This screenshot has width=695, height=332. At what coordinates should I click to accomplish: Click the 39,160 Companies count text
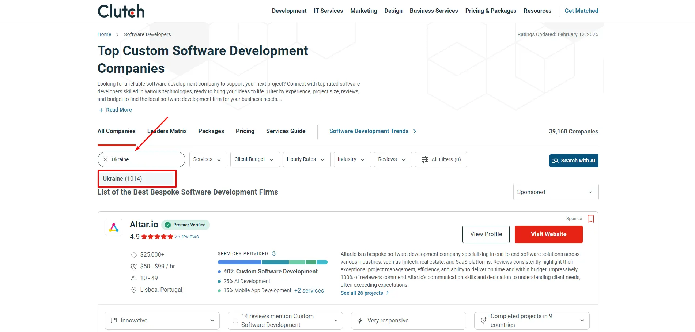(x=573, y=132)
